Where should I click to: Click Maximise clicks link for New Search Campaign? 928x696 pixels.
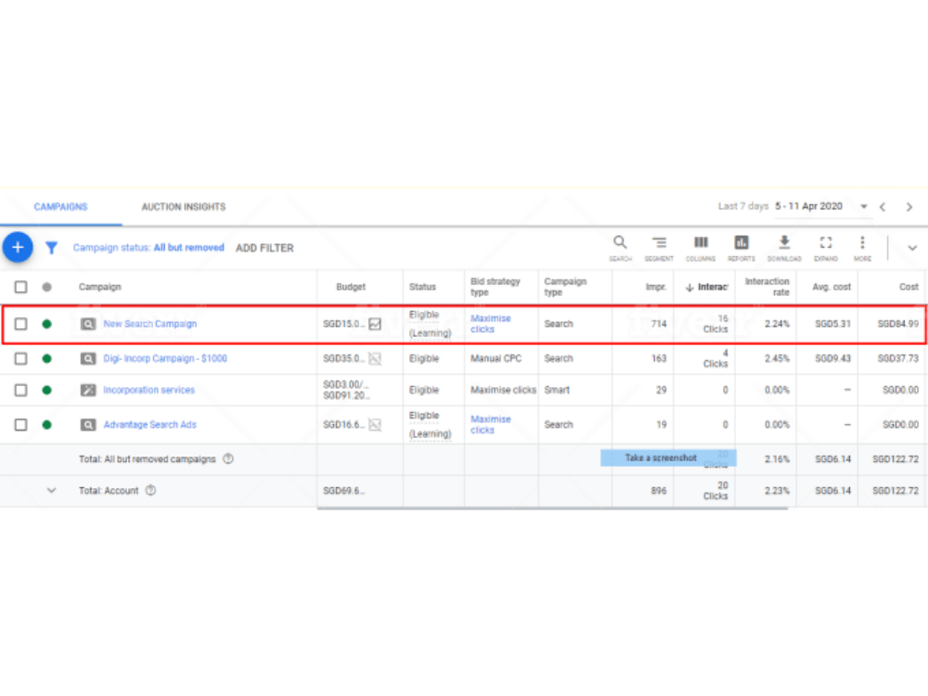491,324
